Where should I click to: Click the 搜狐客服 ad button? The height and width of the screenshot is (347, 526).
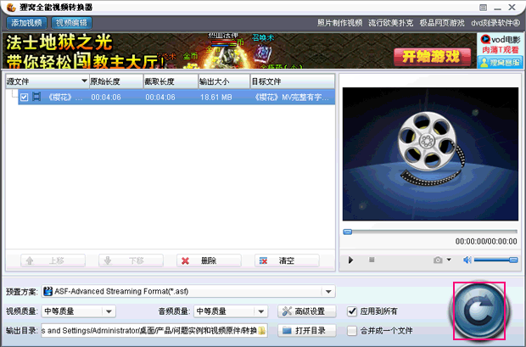pyautogui.click(x=500, y=63)
